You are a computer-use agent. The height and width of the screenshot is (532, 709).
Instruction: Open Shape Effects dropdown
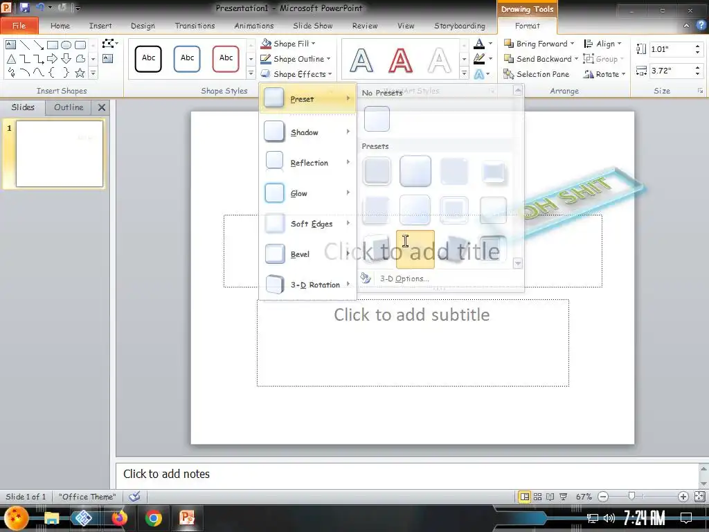click(x=296, y=74)
